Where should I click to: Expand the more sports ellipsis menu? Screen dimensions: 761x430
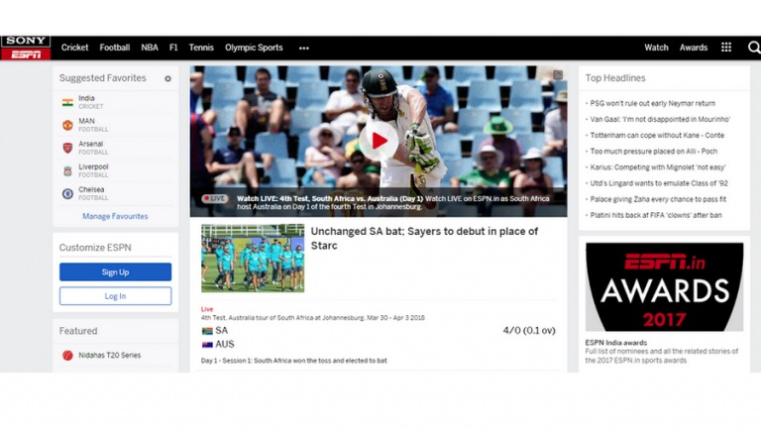(x=304, y=48)
